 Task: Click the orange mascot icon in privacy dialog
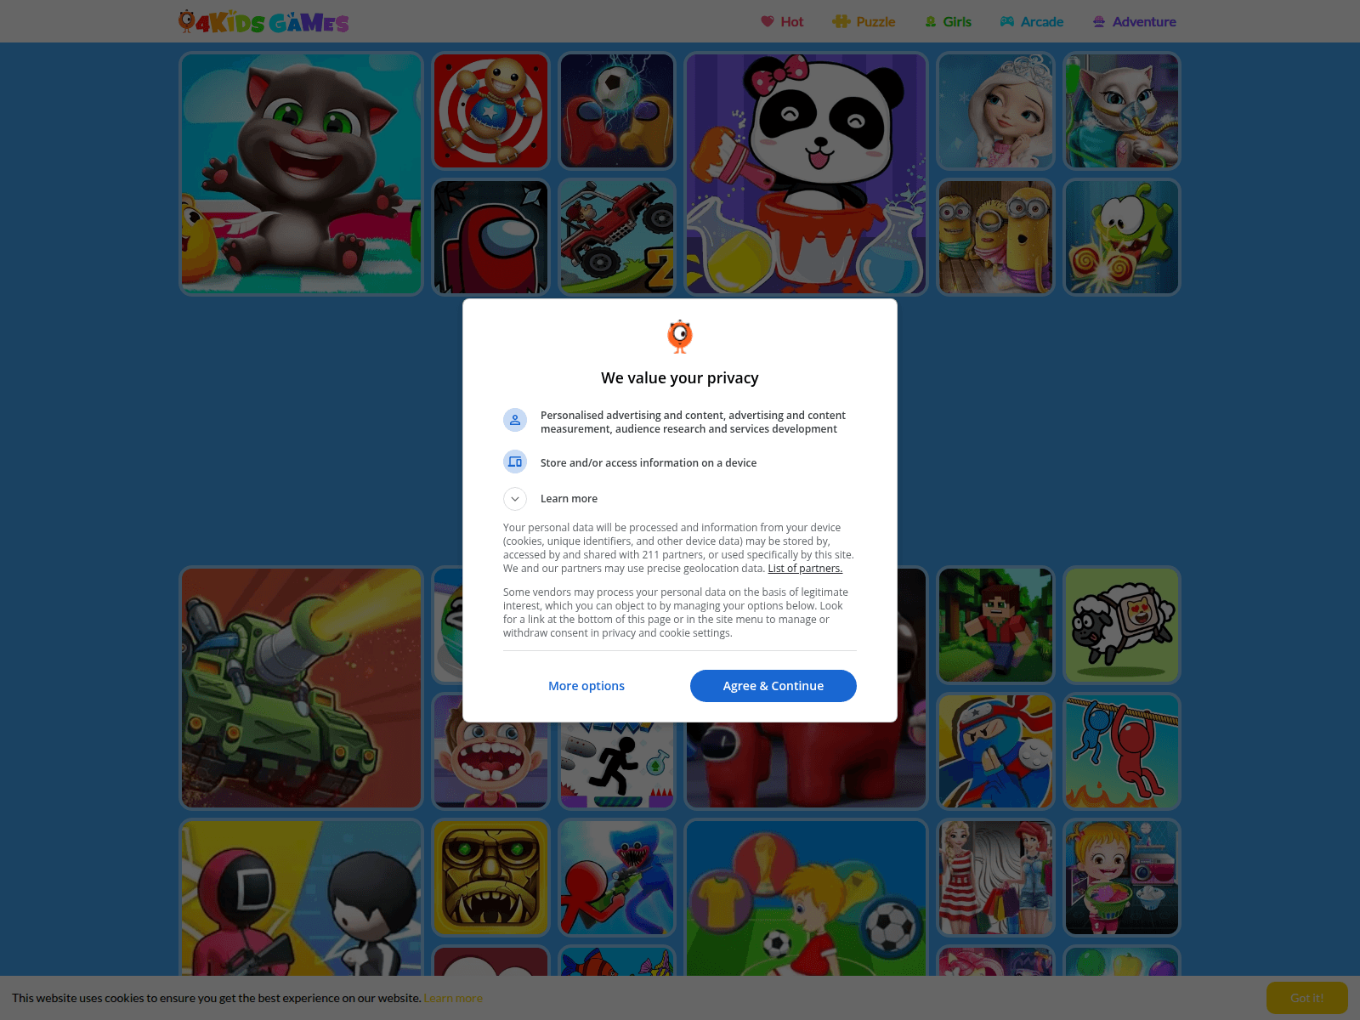pos(680,337)
